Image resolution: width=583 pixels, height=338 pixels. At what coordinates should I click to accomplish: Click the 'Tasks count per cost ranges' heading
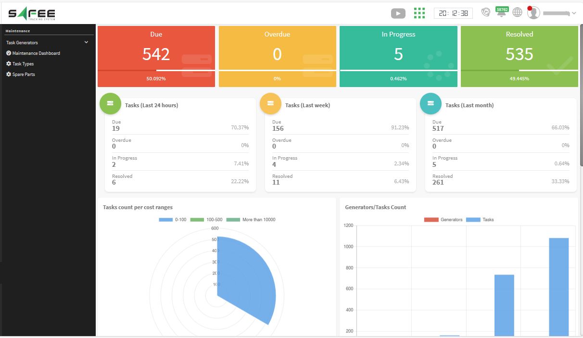click(138, 207)
